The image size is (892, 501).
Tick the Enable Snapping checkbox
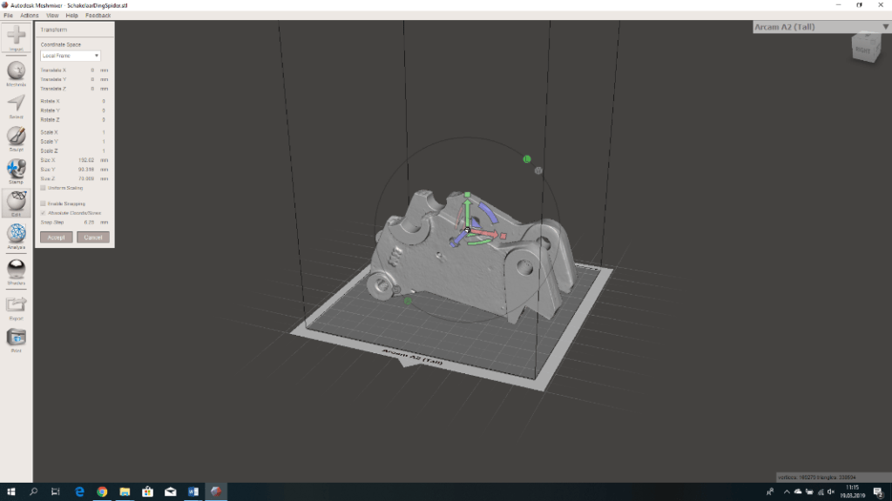(44, 204)
